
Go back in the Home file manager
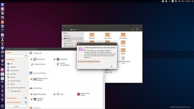click(x=64, y=29)
